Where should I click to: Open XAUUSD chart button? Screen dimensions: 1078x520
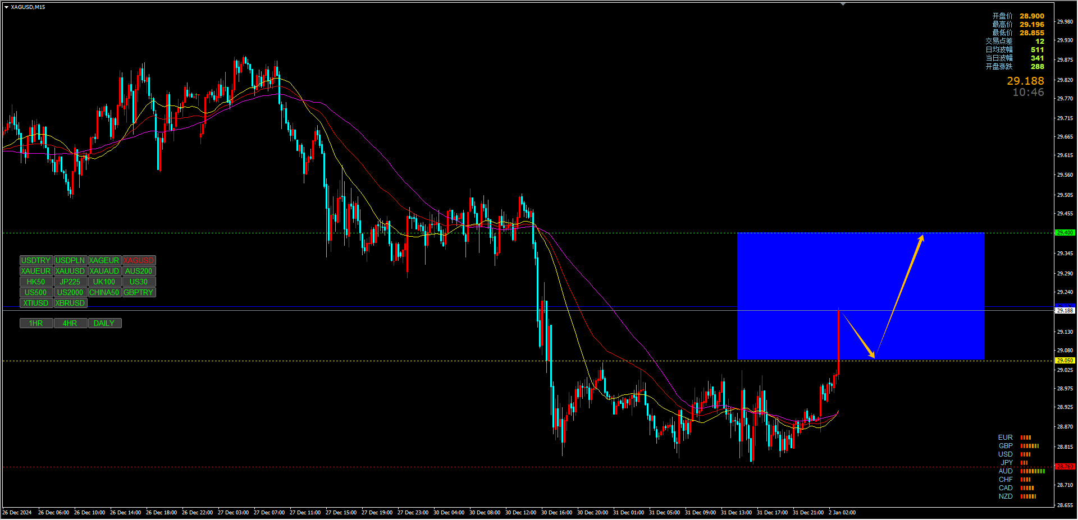(x=70, y=271)
